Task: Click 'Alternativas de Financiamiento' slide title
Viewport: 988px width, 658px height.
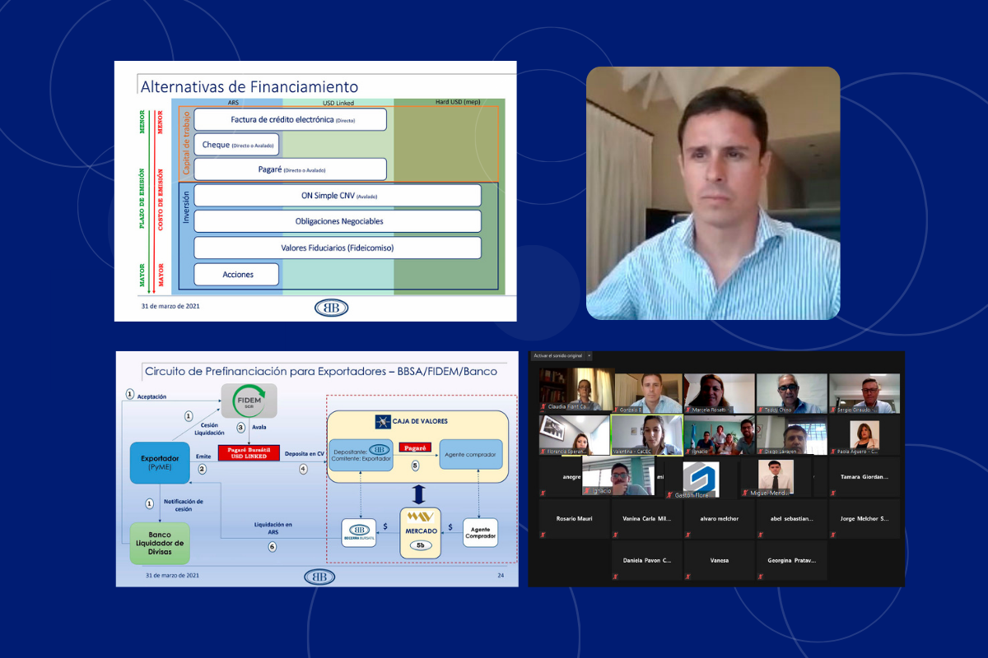Action: pyautogui.click(x=249, y=86)
